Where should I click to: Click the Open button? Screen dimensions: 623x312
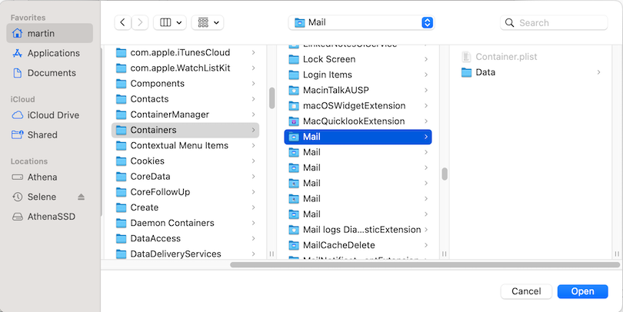click(582, 291)
